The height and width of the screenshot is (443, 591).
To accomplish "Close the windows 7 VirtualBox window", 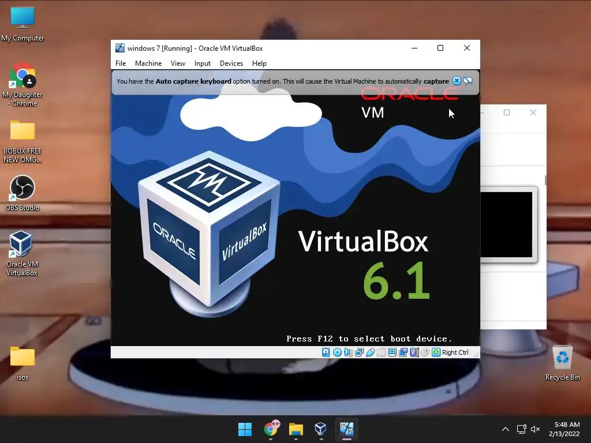I will [x=466, y=48].
